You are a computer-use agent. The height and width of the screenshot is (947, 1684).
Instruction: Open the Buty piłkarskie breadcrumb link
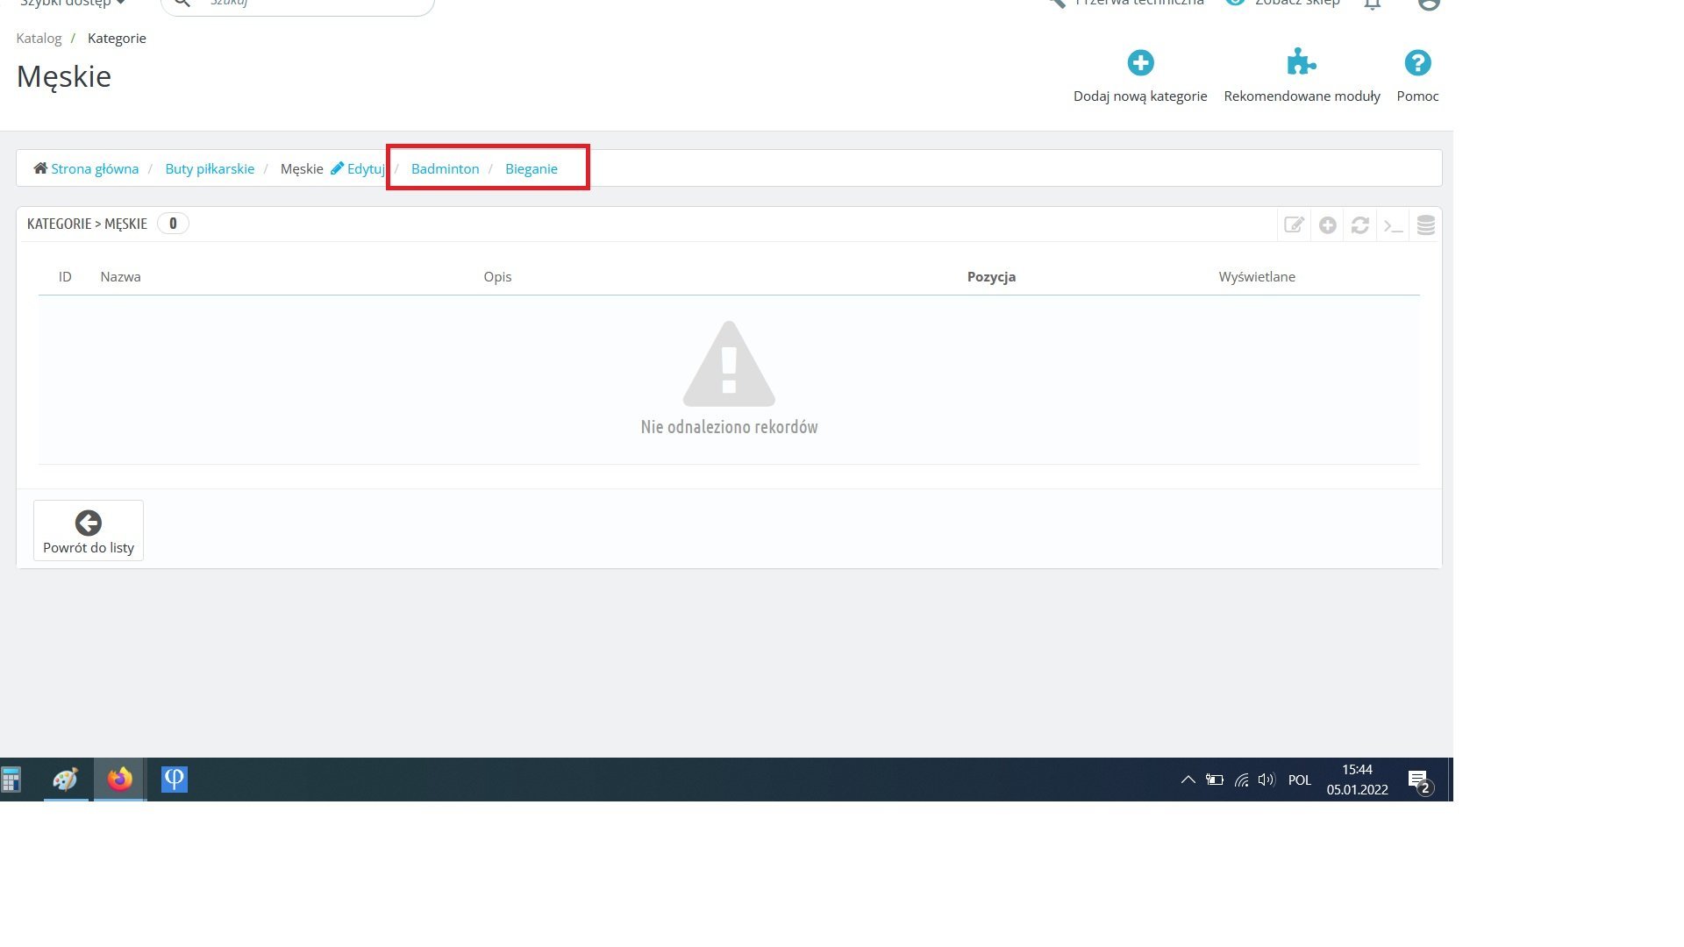210,169
